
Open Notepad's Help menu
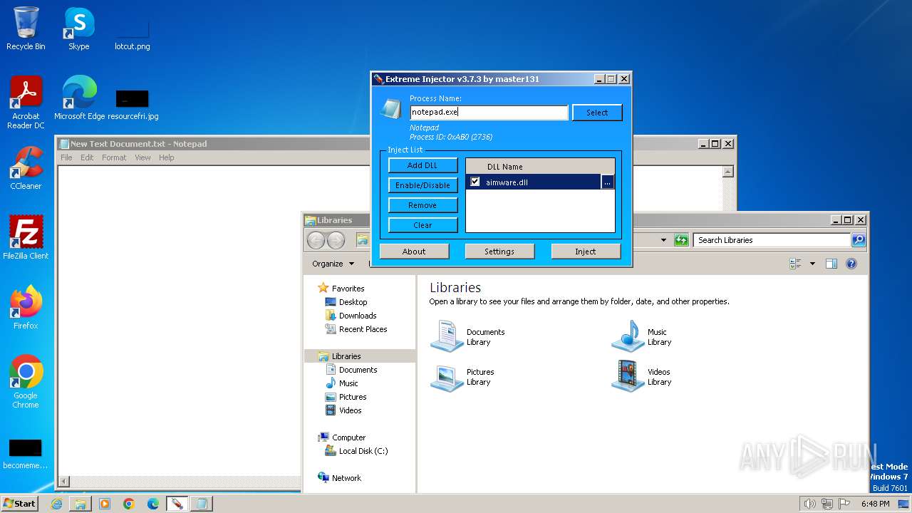pyautogui.click(x=166, y=157)
